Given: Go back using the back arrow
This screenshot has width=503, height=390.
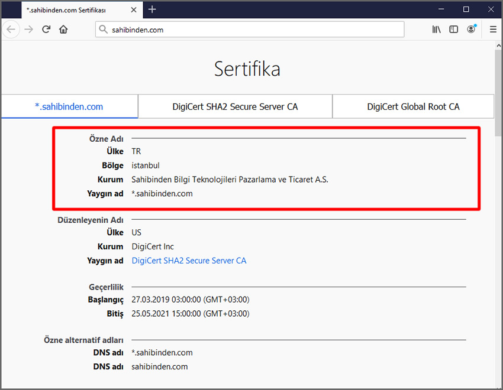Looking at the screenshot, I should (11, 30).
